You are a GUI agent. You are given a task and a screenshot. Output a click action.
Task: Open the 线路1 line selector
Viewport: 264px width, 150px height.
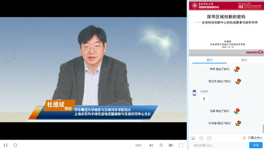click(139, 145)
